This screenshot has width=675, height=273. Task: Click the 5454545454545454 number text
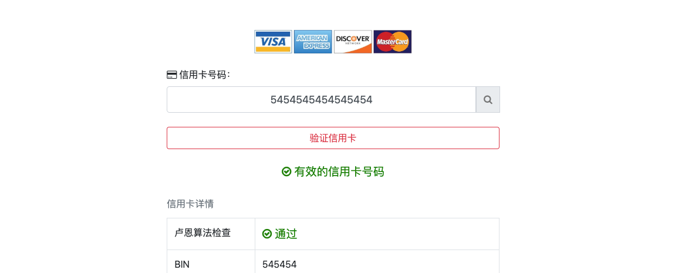(x=321, y=100)
